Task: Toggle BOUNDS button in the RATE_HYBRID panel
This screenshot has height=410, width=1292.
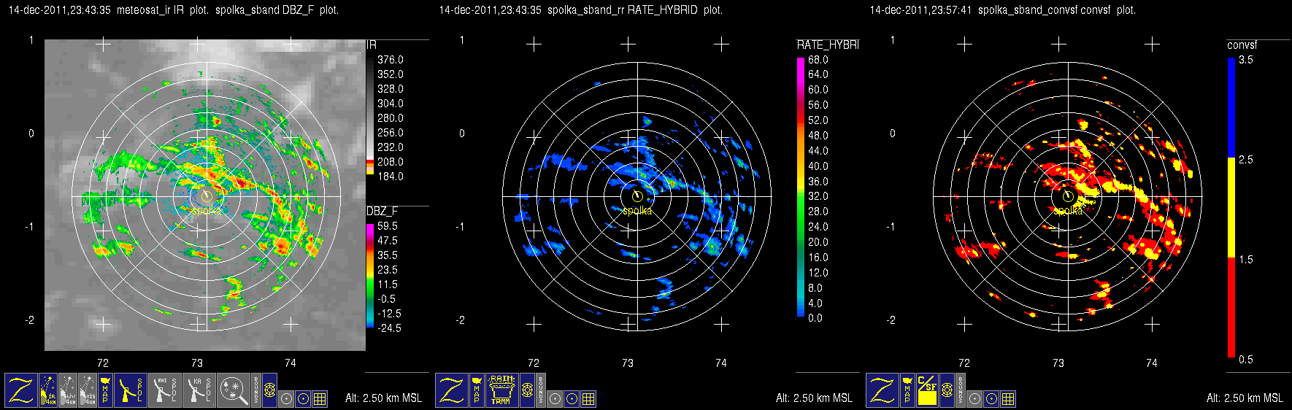Action: click(541, 390)
